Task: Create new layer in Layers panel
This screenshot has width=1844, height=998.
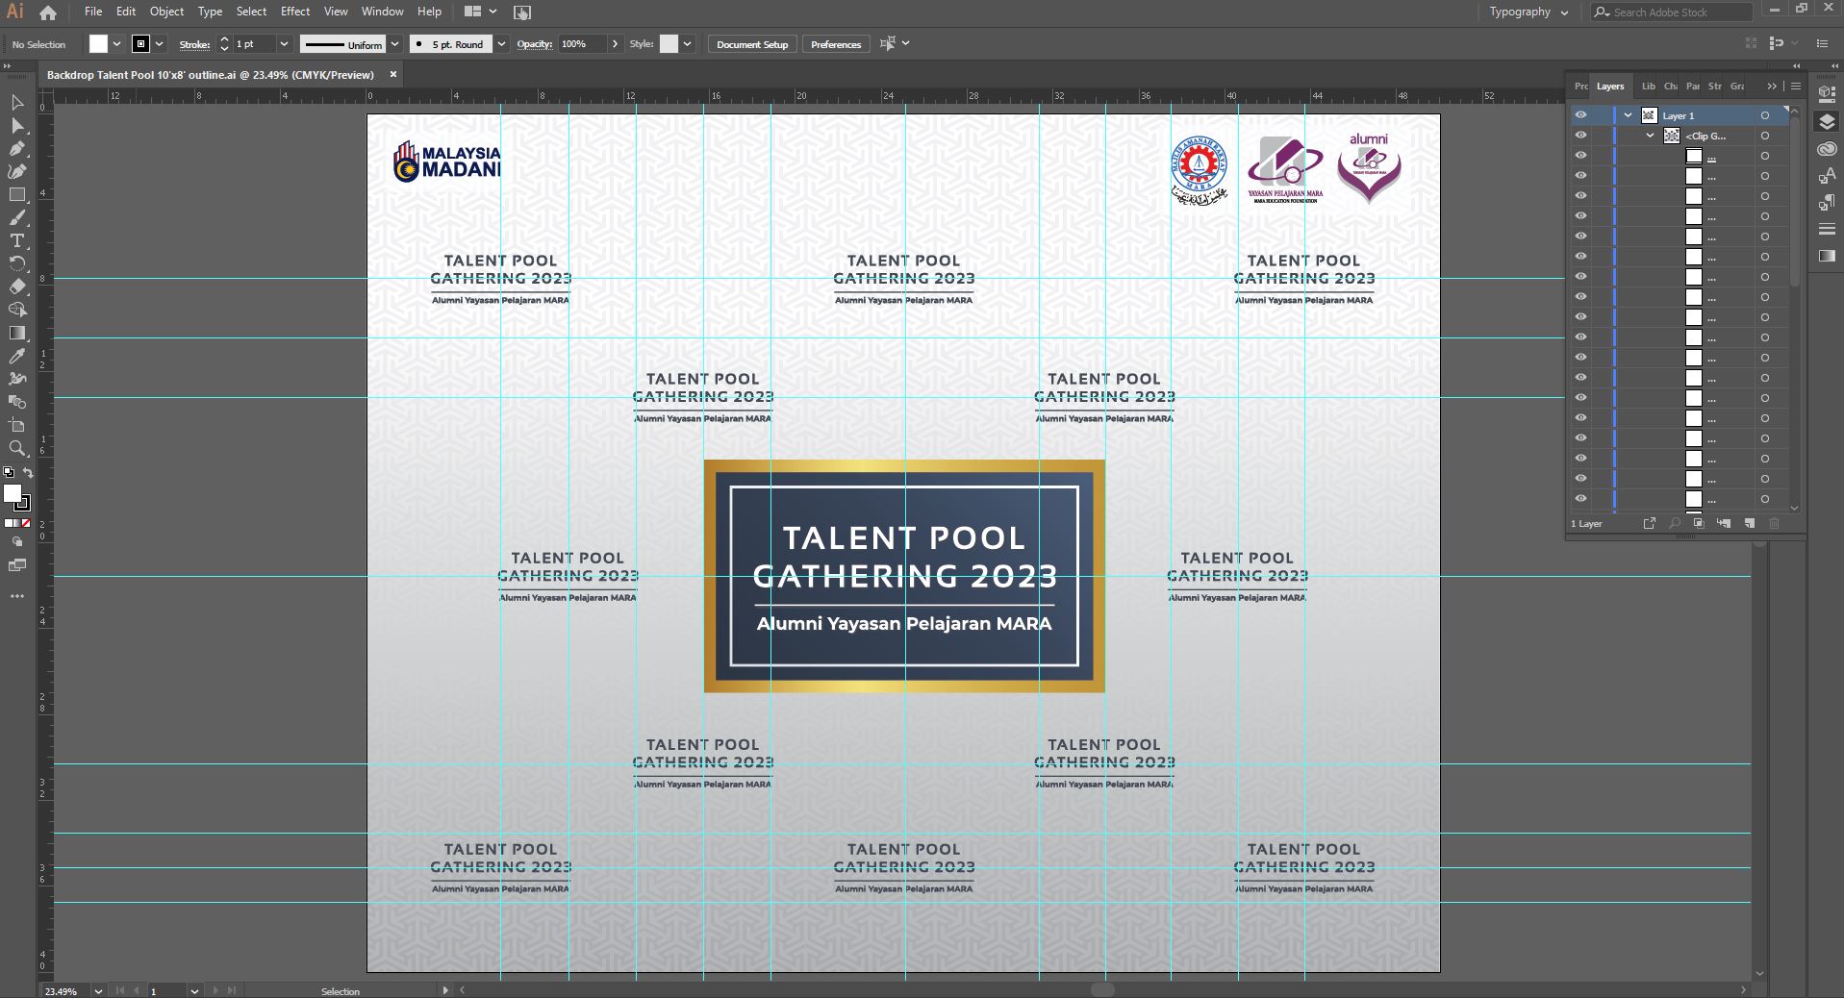Action: click(x=1749, y=523)
